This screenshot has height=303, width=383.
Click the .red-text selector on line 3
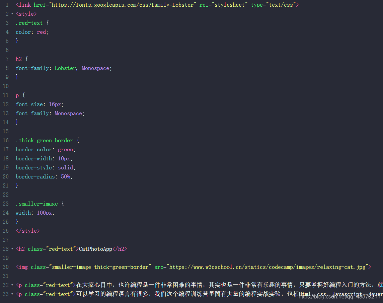point(29,23)
